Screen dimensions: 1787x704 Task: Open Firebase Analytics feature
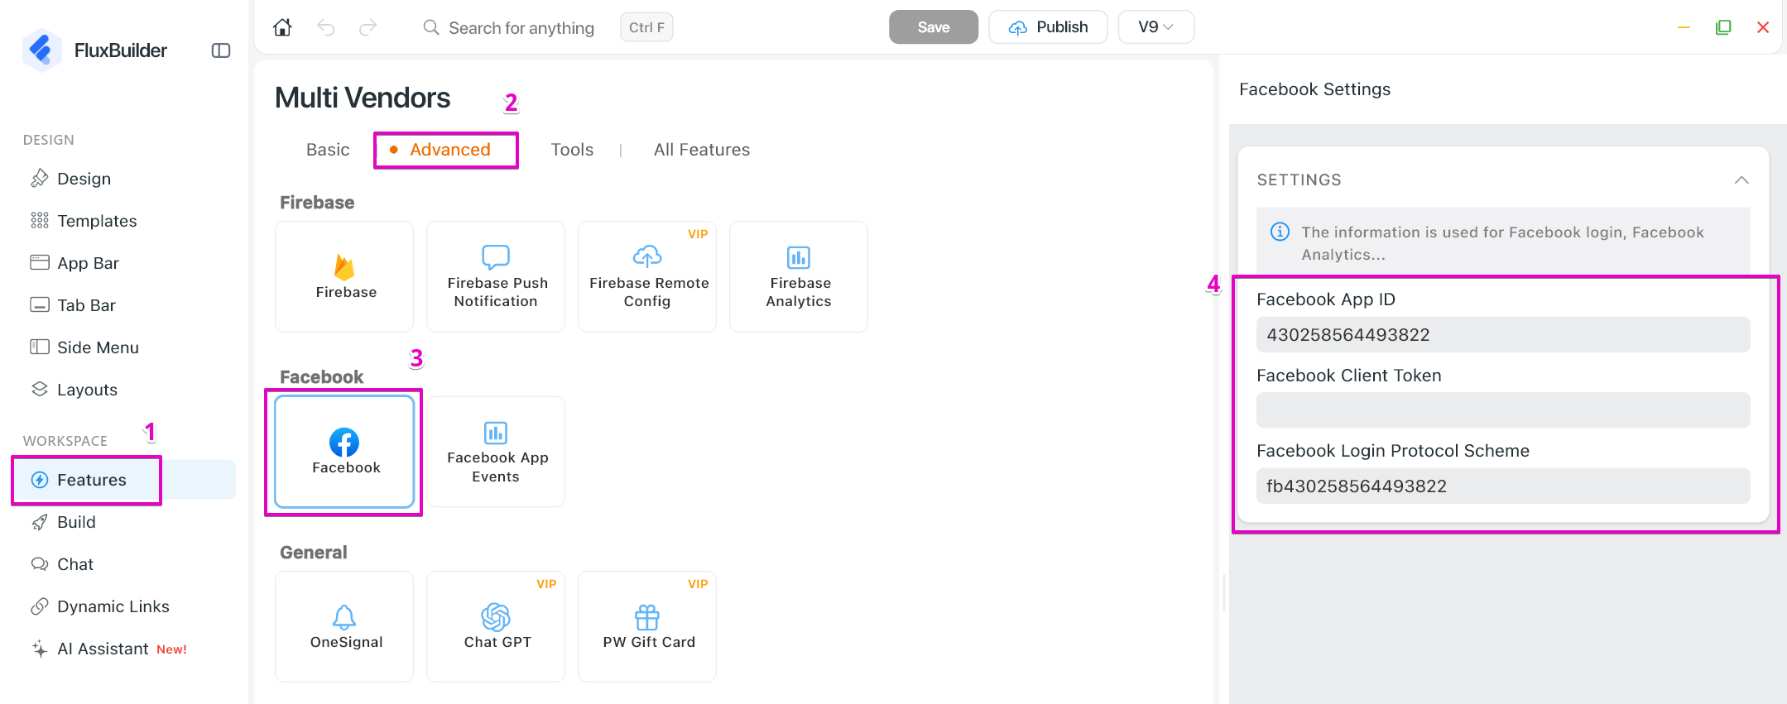(x=799, y=276)
